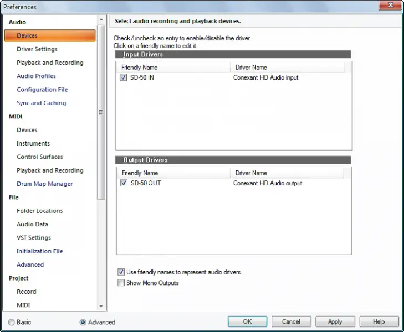Open Sync and Caching settings
This screenshot has width=404, height=332.
[x=42, y=103]
